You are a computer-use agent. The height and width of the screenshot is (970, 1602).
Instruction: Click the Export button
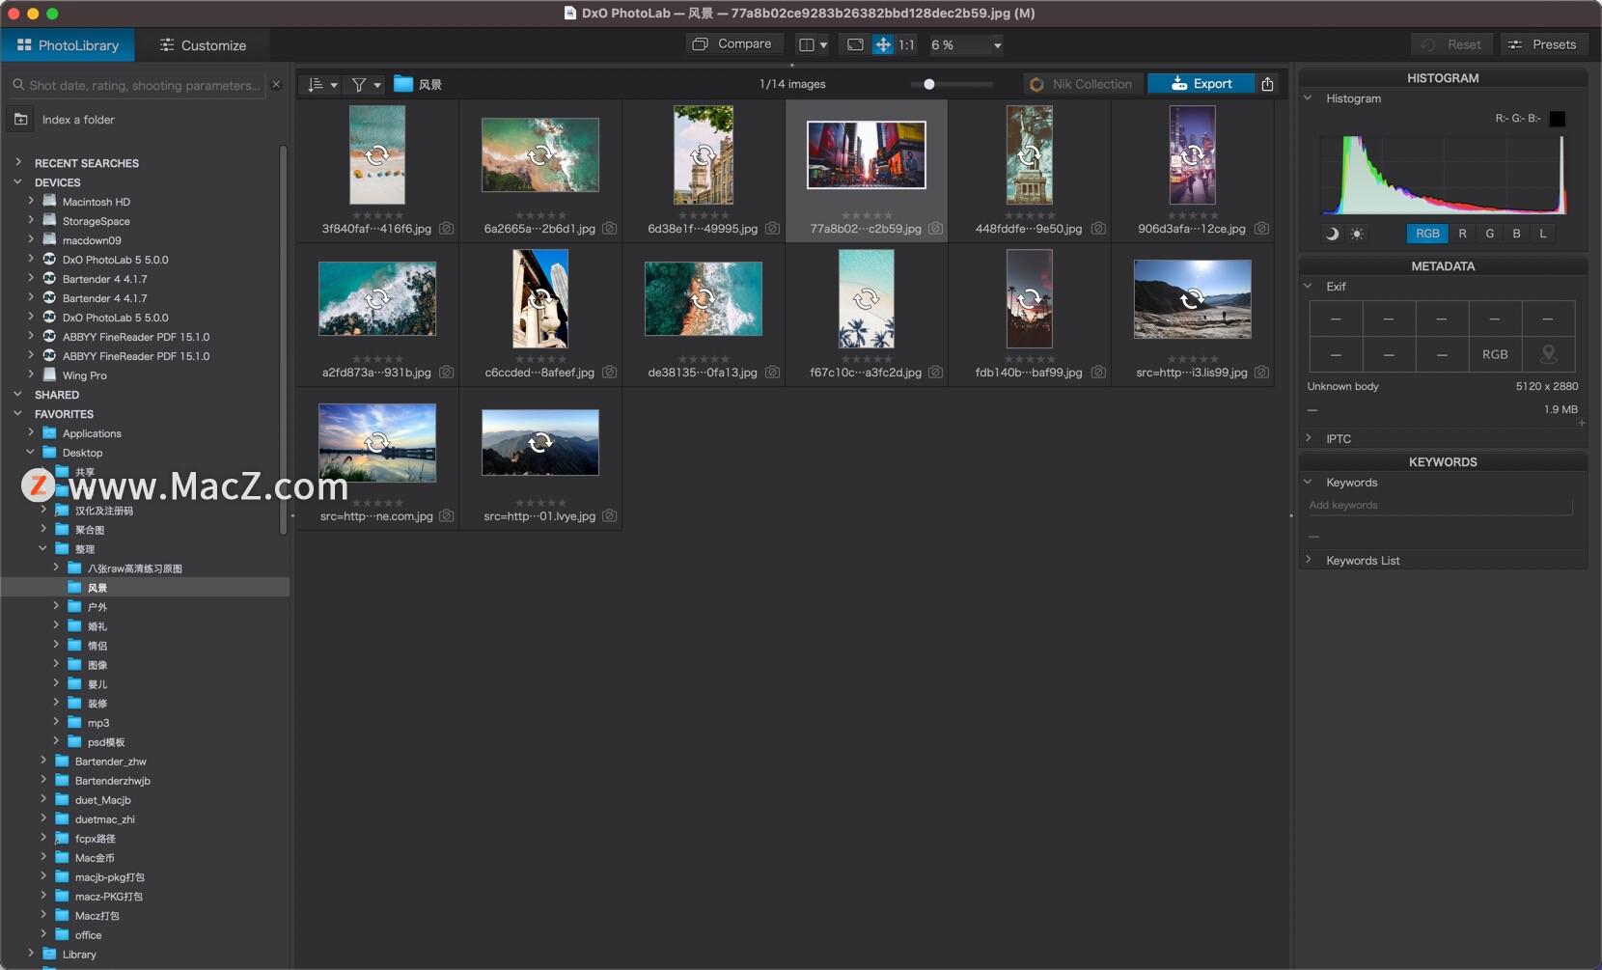point(1201,83)
